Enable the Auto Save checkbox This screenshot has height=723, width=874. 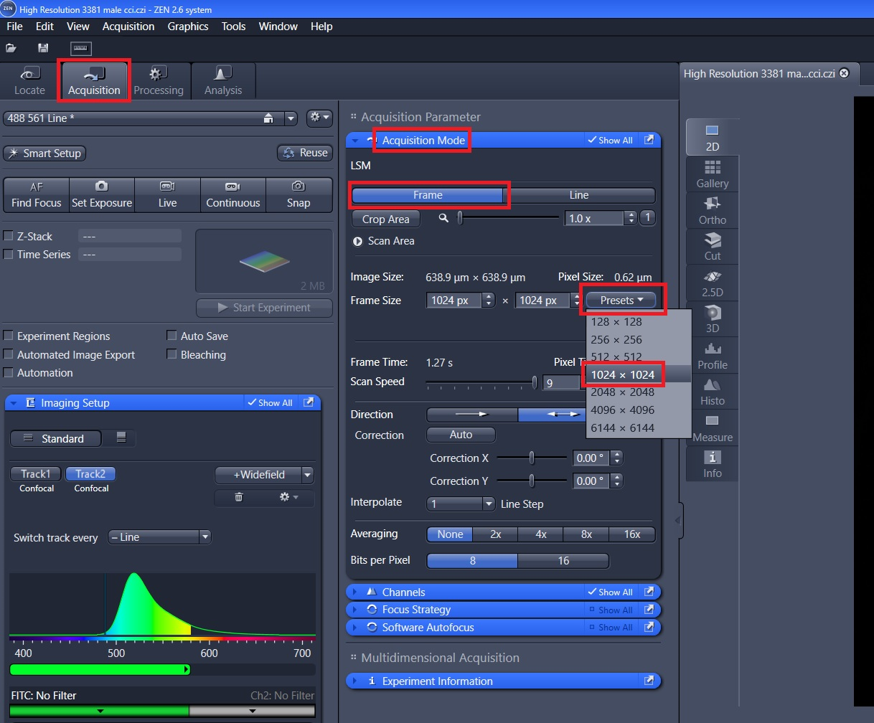[171, 336]
